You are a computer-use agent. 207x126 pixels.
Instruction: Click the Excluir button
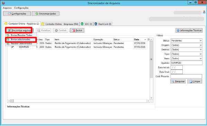click(x=77, y=30)
